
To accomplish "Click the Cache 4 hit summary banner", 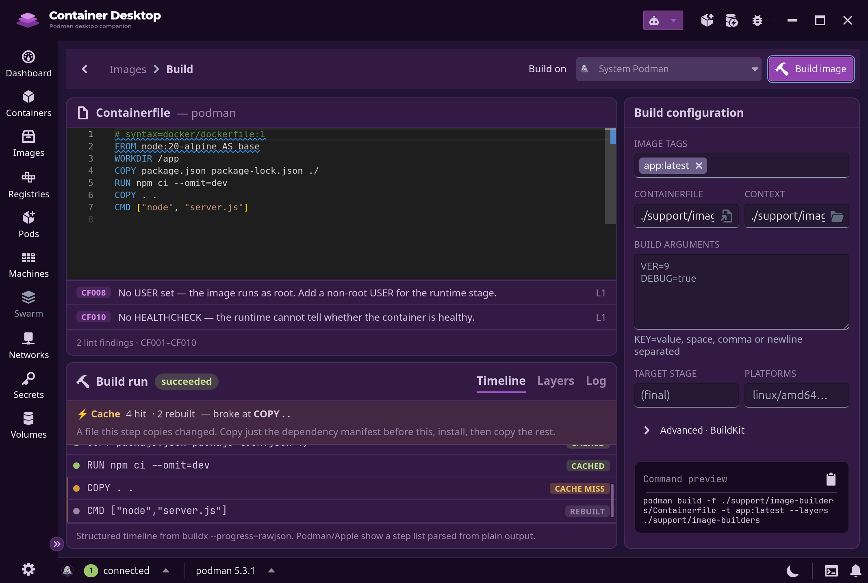I will coord(341,423).
